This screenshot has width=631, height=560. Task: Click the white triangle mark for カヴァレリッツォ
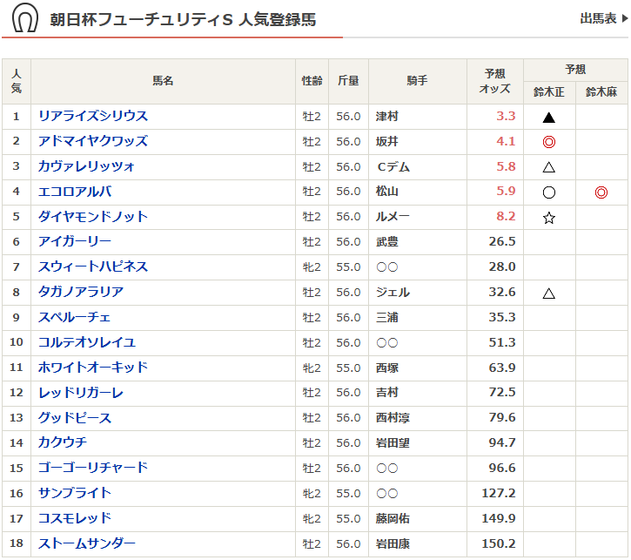549,167
